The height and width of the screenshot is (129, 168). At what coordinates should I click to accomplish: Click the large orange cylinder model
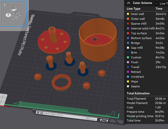(98, 40)
